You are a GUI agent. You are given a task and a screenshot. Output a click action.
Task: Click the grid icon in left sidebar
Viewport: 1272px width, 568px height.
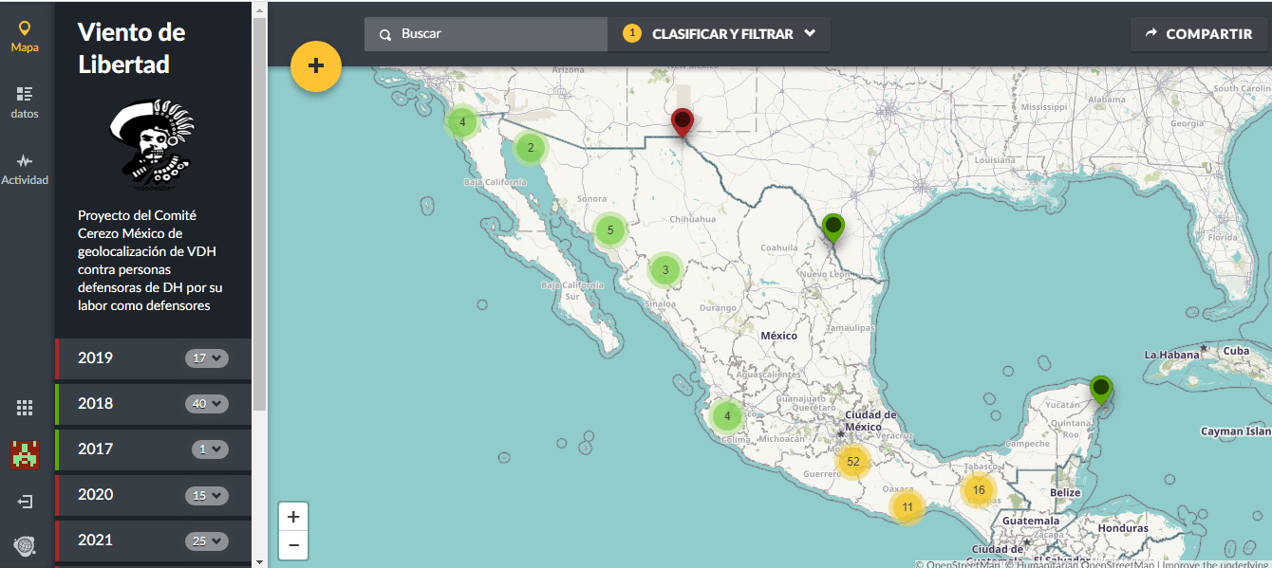(25, 408)
